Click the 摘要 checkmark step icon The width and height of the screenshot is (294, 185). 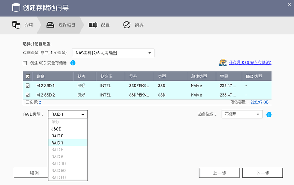(127, 25)
